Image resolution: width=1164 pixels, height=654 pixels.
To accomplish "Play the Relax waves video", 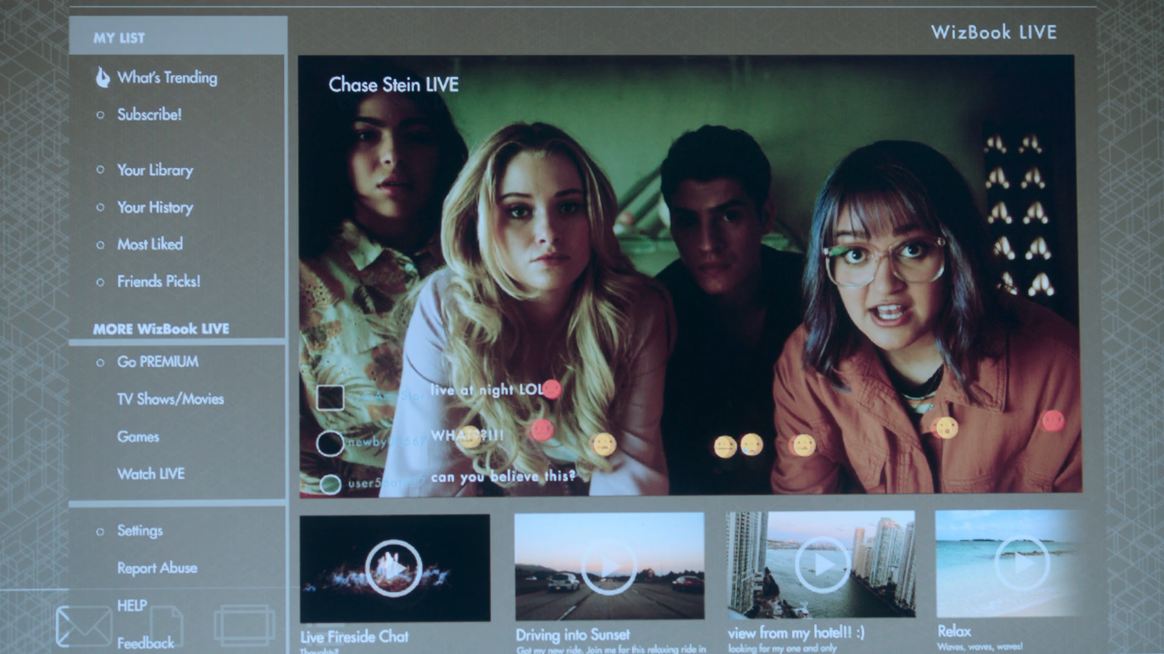I will 1022,563.
